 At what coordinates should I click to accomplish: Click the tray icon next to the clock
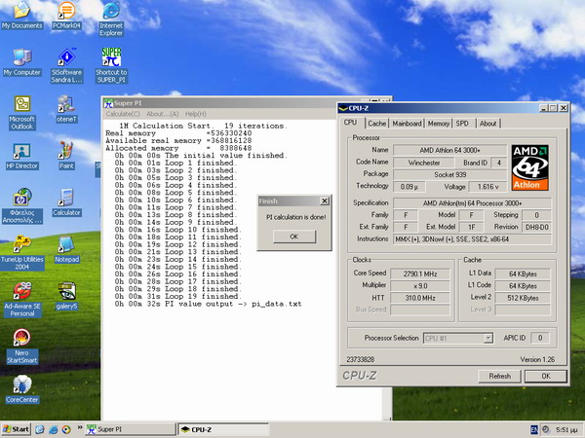(546, 430)
